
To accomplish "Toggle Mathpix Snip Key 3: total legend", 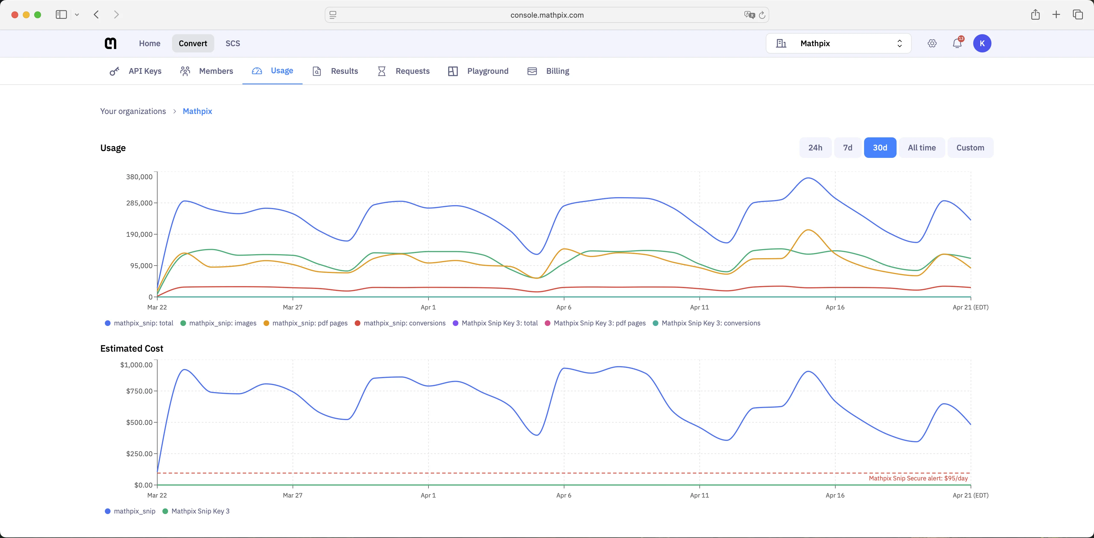I will pyautogui.click(x=495, y=323).
